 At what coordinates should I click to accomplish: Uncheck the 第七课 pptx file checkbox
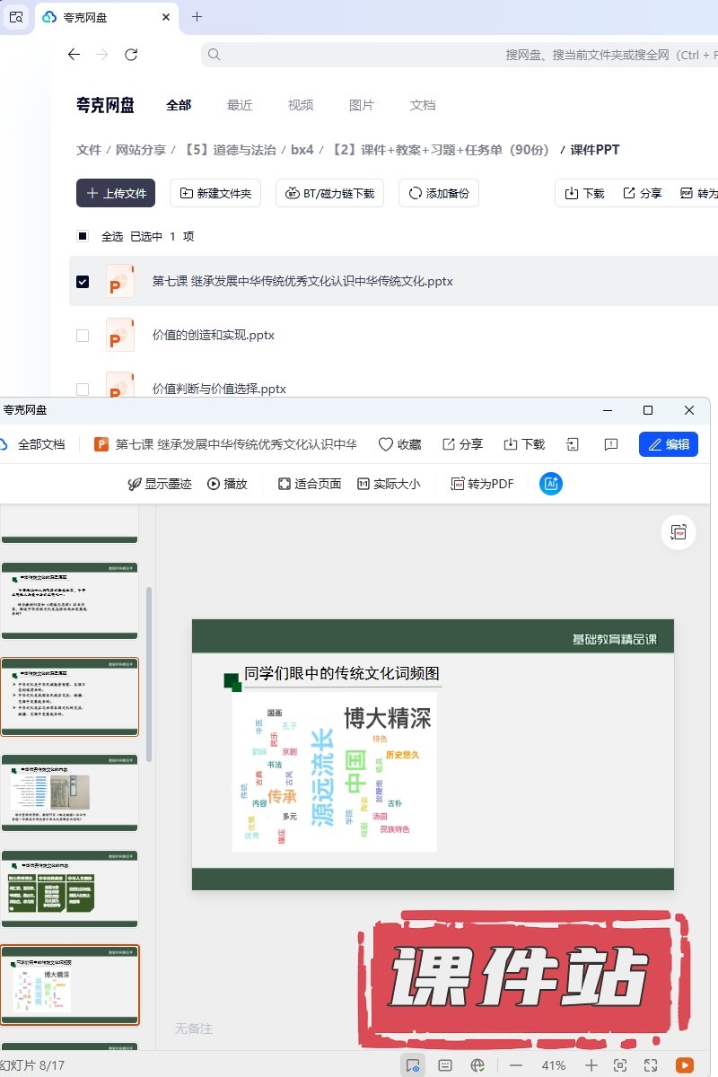(83, 282)
